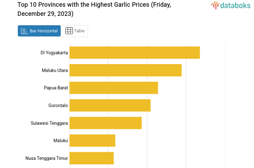This screenshot has width=254, height=168.
Task: Click the table grid icon
Action: point(69,31)
